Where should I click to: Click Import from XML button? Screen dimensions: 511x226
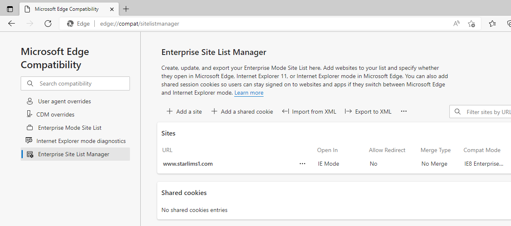pos(309,112)
